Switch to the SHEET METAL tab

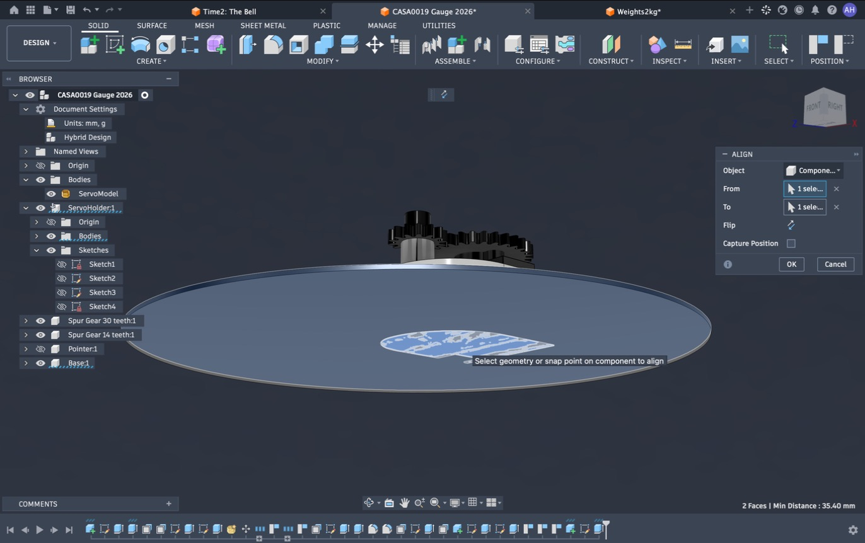(x=263, y=26)
